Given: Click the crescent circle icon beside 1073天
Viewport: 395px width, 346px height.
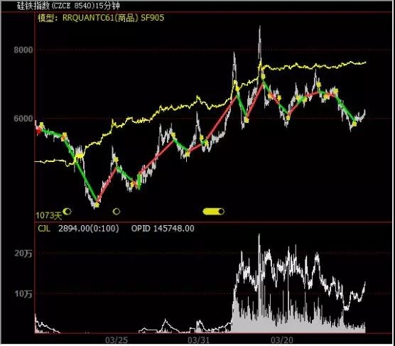Looking at the screenshot, I should [67, 211].
